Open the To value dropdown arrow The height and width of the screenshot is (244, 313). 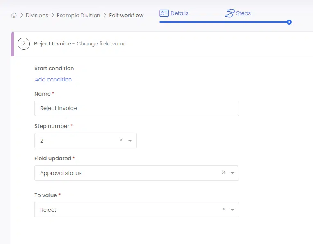pos(232,210)
